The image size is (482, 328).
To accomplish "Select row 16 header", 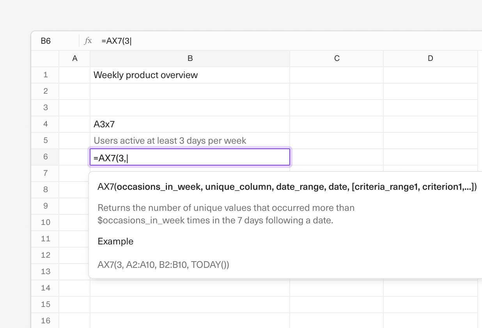I will pos(46,321).
